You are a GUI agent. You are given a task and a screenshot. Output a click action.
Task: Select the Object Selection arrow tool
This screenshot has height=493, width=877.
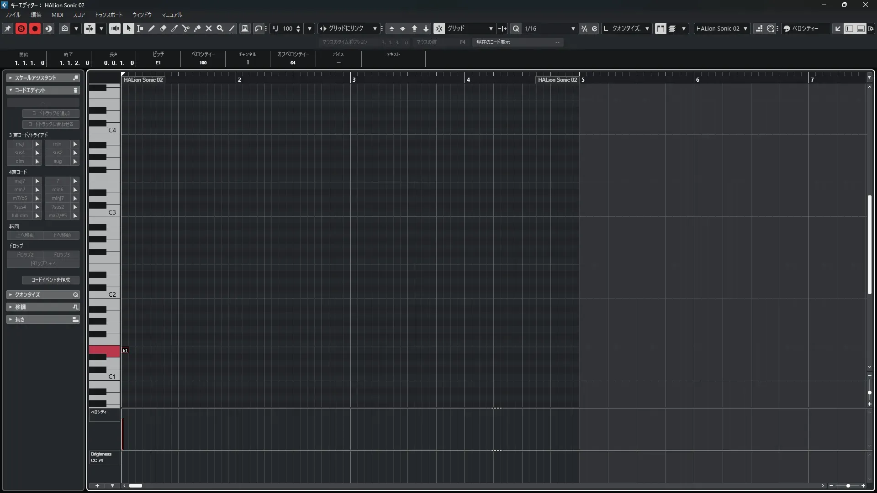(x=128, y=28)
